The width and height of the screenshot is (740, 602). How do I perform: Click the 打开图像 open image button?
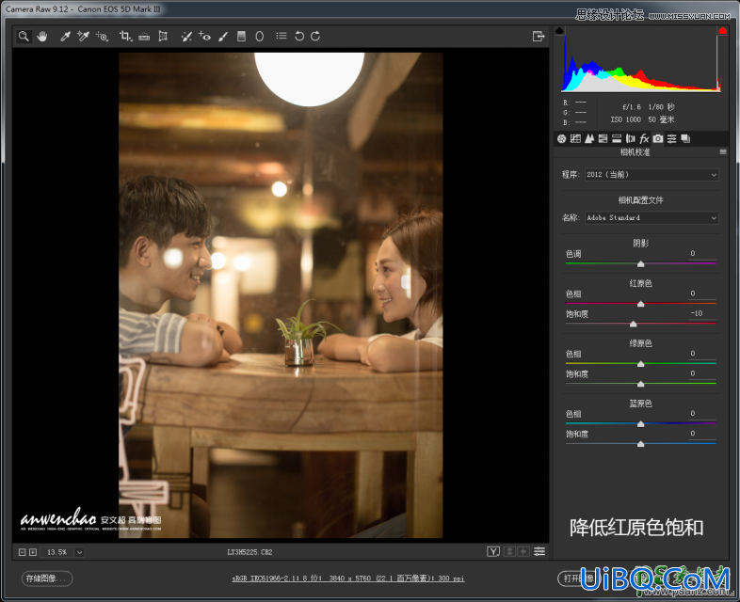tap(578, 578)
